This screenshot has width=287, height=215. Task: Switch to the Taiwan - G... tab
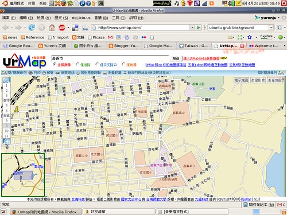point(194,46)
